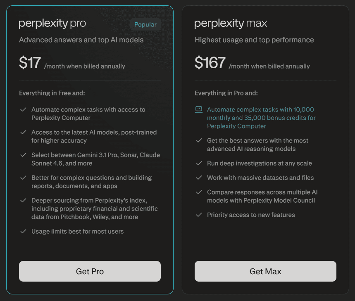Click the perplexity pro plan title

(52, 24)
